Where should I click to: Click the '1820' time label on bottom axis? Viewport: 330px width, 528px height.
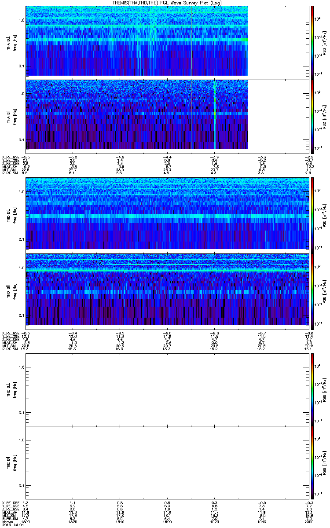(73, 522)
